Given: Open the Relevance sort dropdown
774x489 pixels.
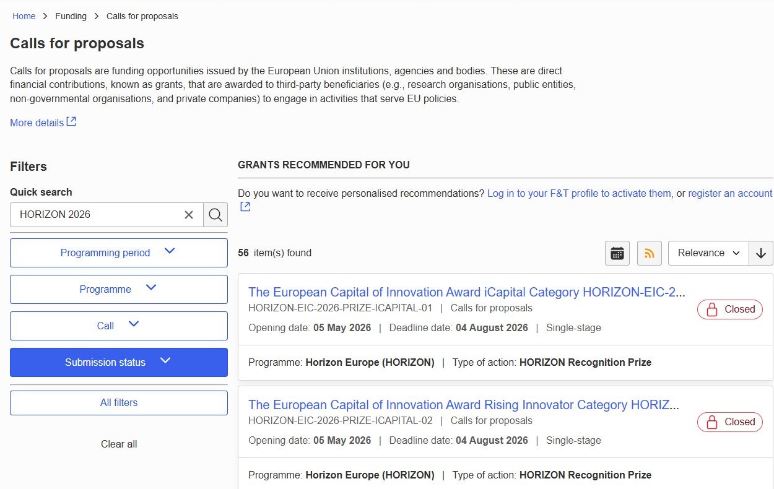Looking at the screenshot, I should pyautogui.click(x=708, y=253).
